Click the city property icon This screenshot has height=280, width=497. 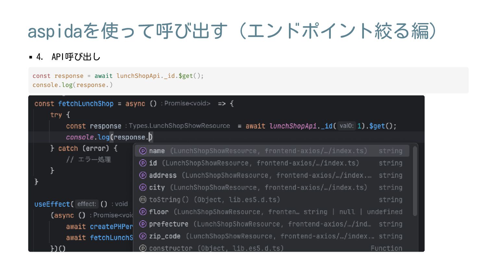pos(143,188)
